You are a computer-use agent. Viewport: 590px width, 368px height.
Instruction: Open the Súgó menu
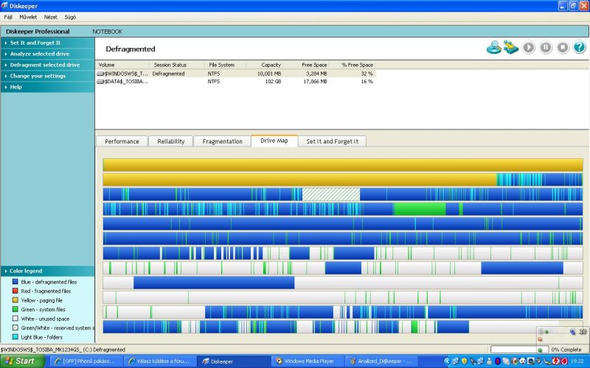(70, 17)
